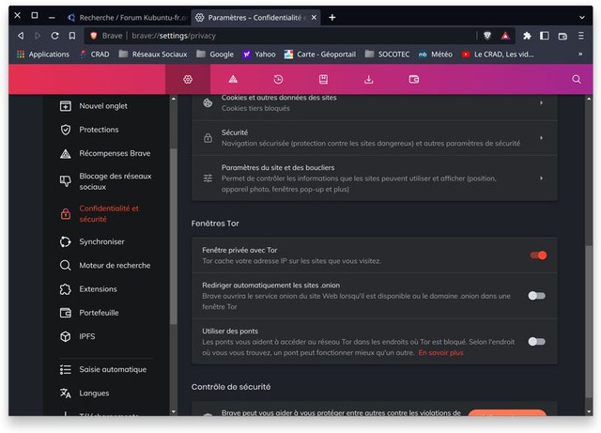Open the Météo bookmark

click(436, 54)
